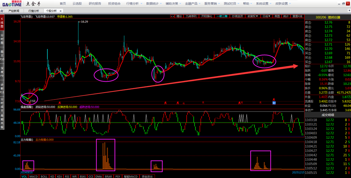Open the 分时成交 sidebar item
This screenshot has width=351, height=178.
click(x=2, y=104)
